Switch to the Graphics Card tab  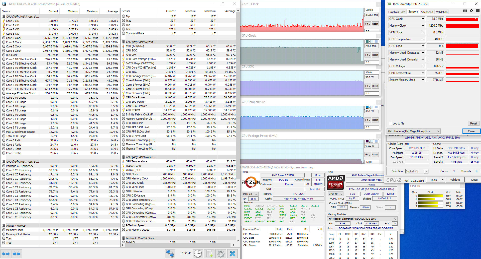point(397,12)
